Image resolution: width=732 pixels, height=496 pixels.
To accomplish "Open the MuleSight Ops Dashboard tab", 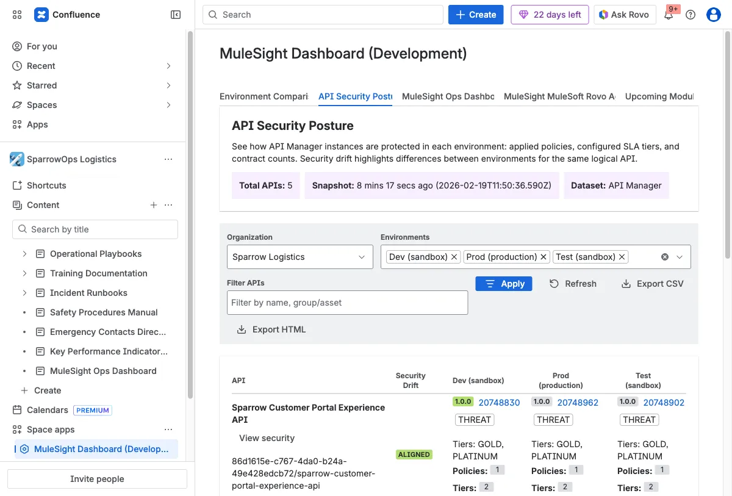I will point(448,96).
